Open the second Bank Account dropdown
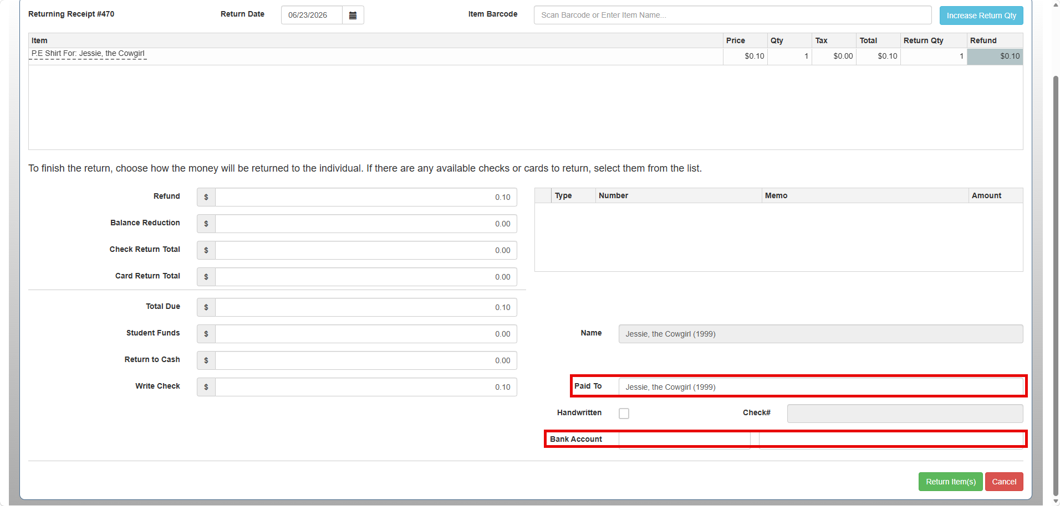The height and width of the screenshot is (506, 1060). tap(891, 440)
